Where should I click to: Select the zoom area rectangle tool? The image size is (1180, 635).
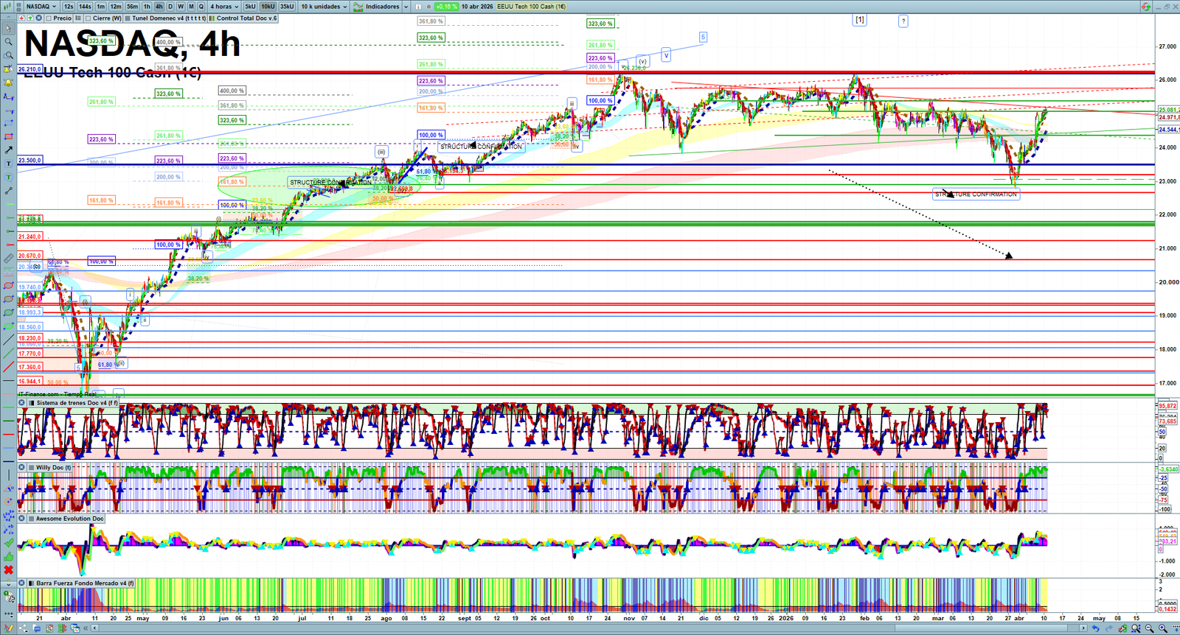8,55
